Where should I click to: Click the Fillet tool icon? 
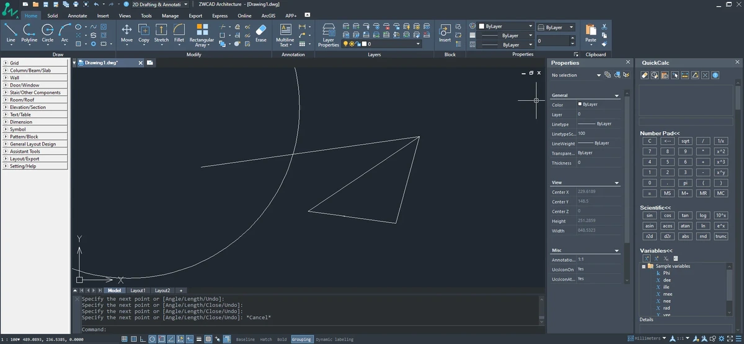(179, 33)
